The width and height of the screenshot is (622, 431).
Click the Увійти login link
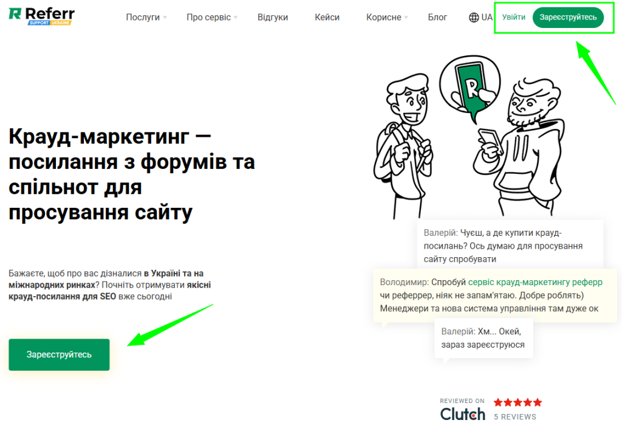(513, 17)
